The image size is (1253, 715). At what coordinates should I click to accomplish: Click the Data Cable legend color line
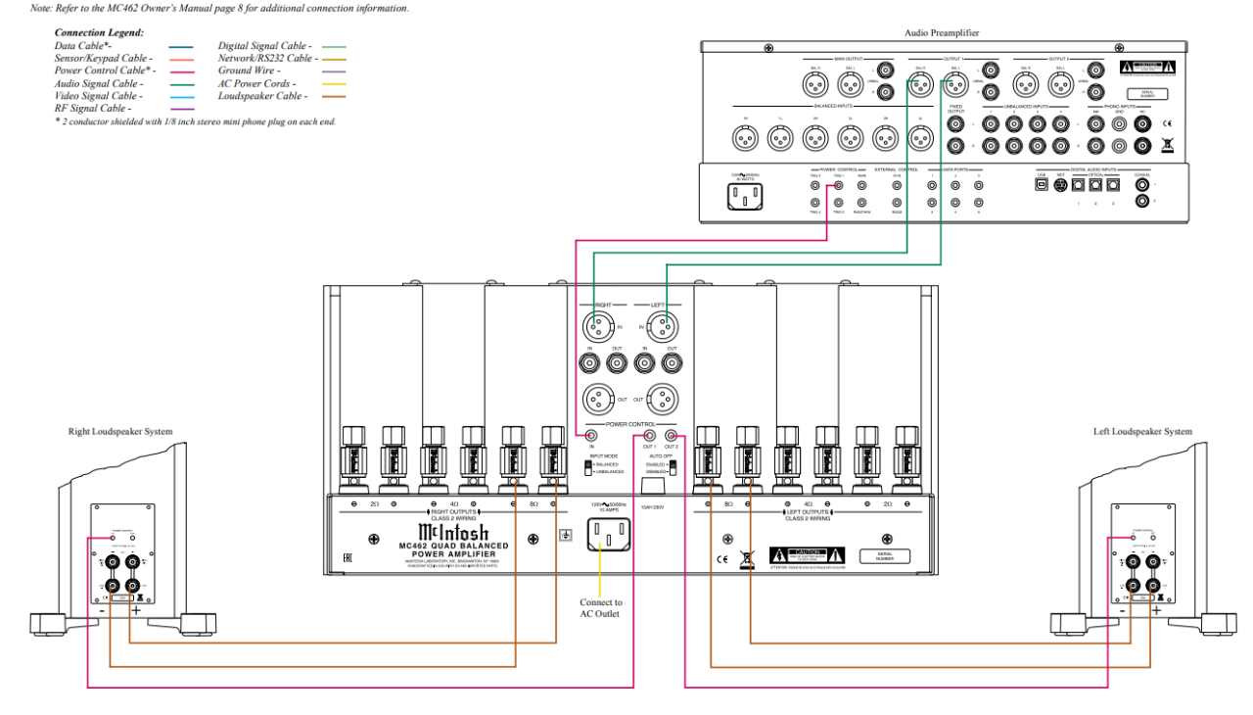[181, 46]
